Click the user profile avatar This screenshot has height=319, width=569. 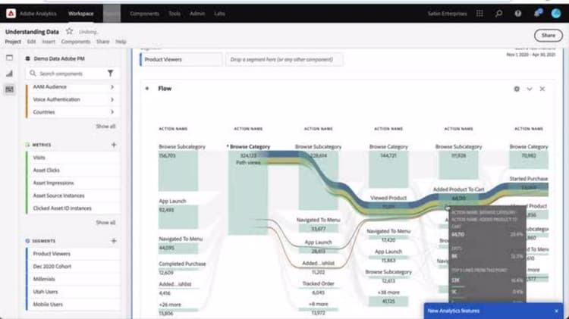pyautogui.click(x=556, y=14)
